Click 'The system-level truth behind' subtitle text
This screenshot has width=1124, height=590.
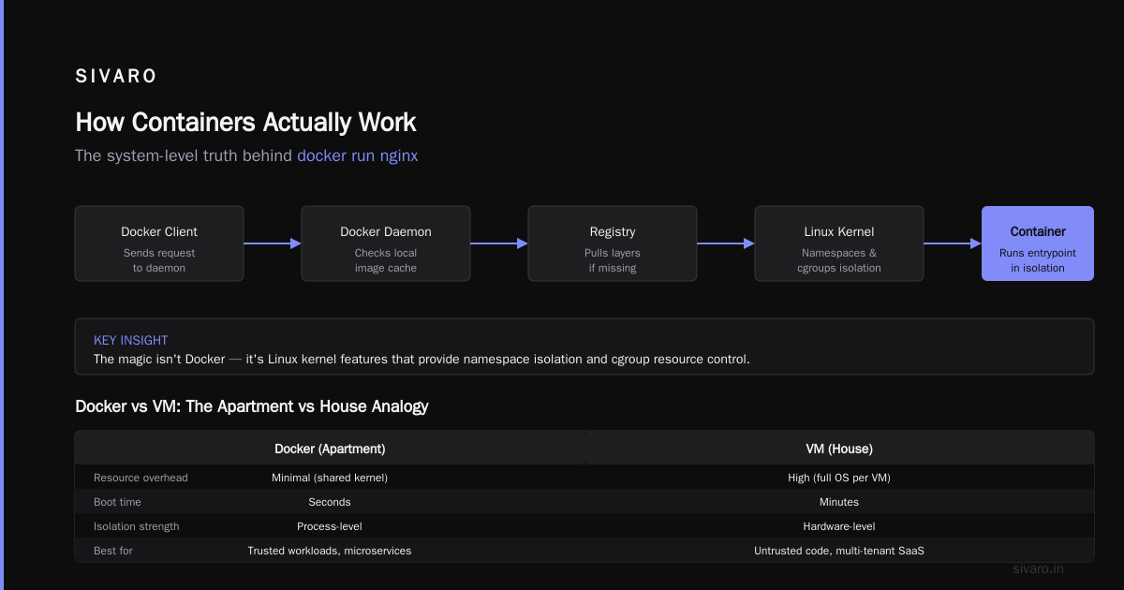pyautogui.click(x=184, y=155)
